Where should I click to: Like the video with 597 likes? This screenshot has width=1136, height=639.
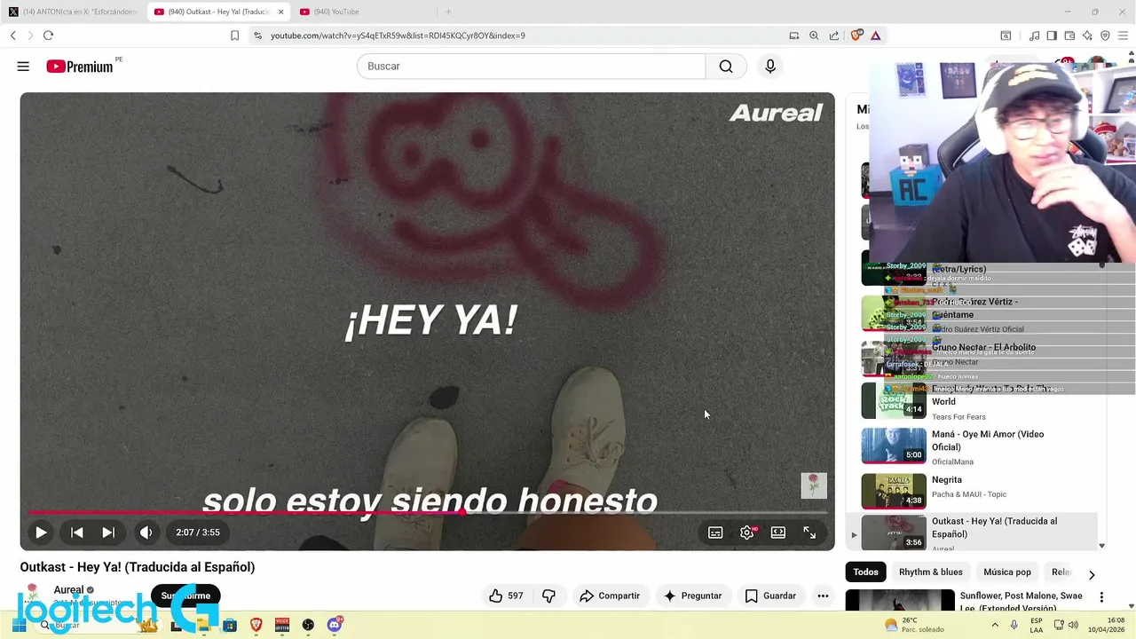coord(507,596)
